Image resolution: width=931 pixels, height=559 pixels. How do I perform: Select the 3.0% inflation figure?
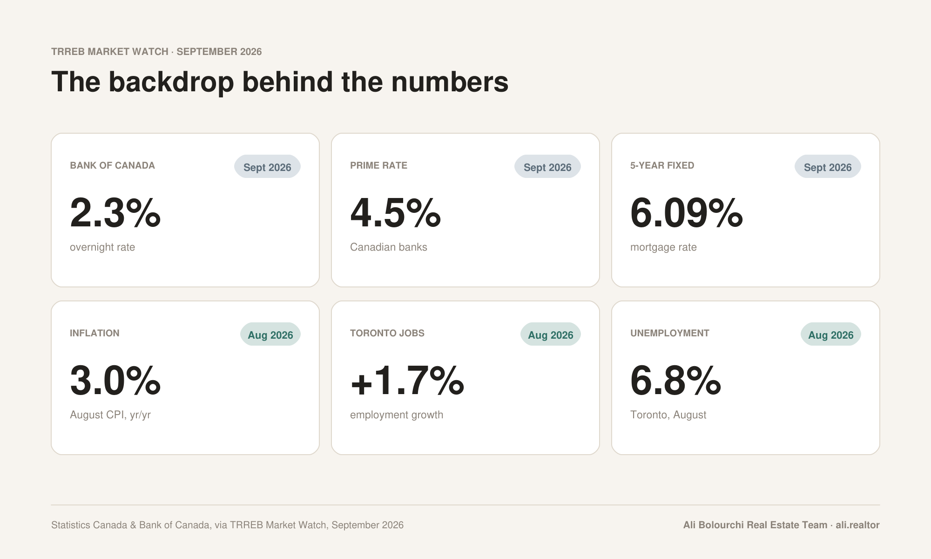[115, 381]
